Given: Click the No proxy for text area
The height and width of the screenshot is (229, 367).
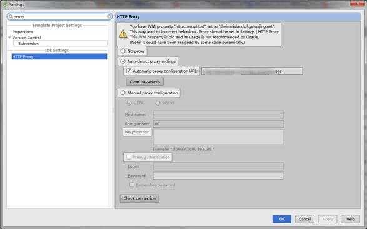Looking at the screenshot, I should pyautogui.click(x=218, y=137).
